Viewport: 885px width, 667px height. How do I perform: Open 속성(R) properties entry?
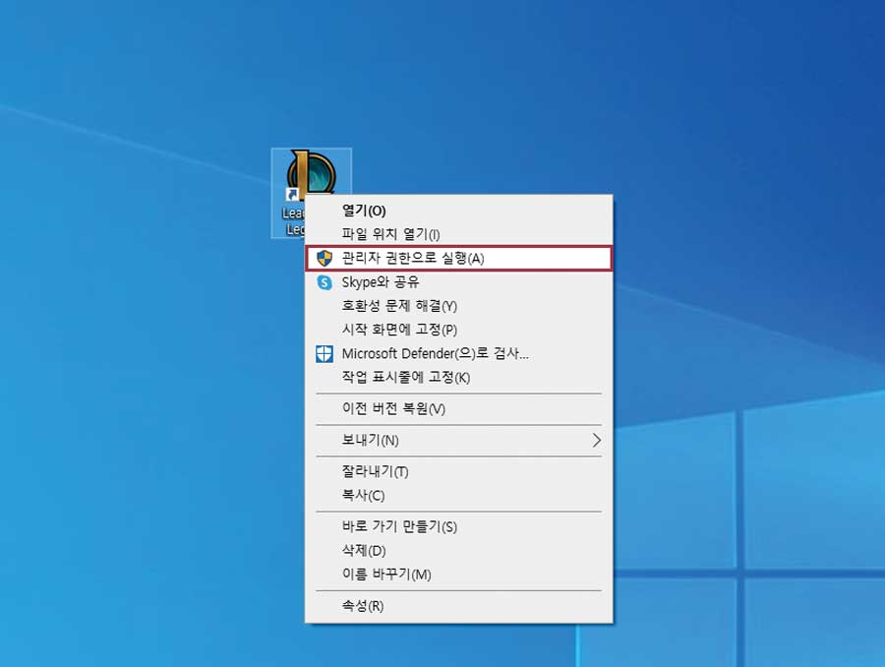(x=458, y=607)
